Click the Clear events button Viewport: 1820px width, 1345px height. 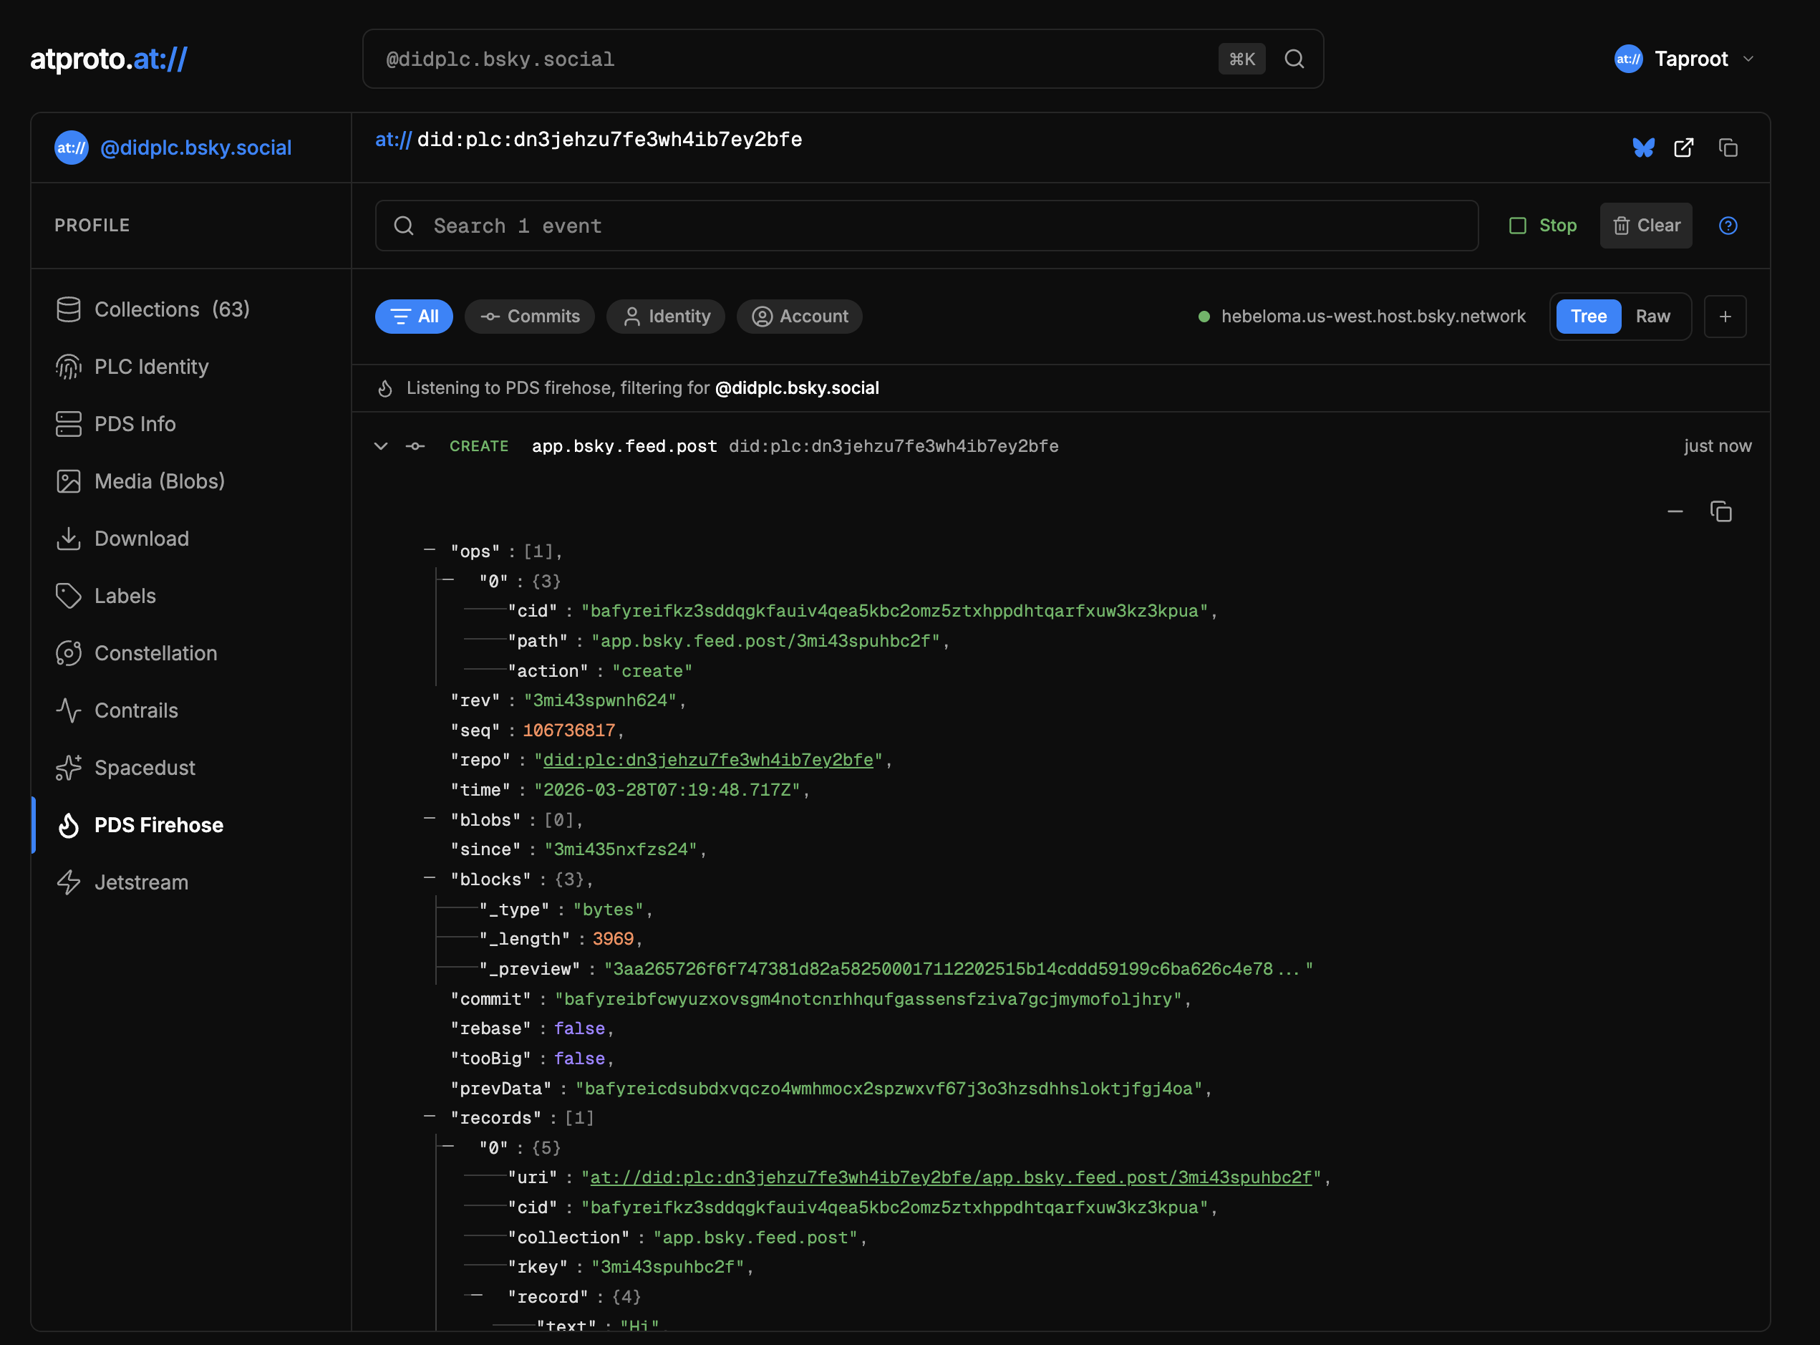pos(1645,226)
